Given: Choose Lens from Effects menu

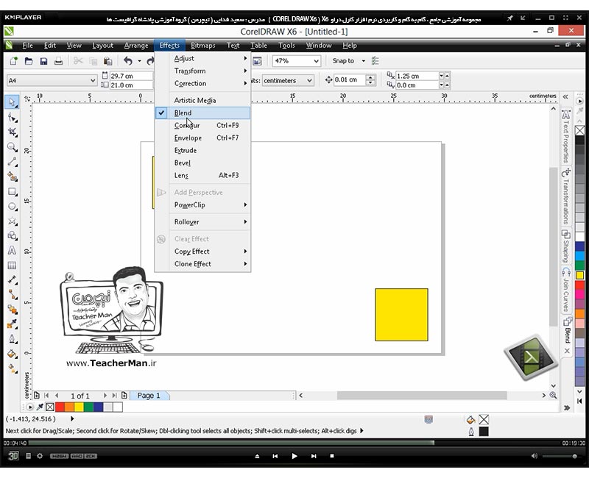Looking at the screenshot, I should pos(202,175).
